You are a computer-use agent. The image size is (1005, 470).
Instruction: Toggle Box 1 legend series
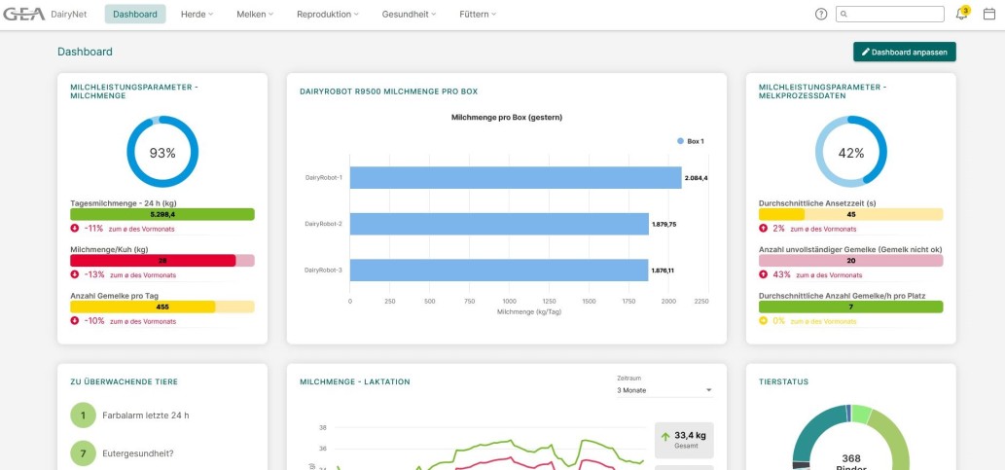691,141
